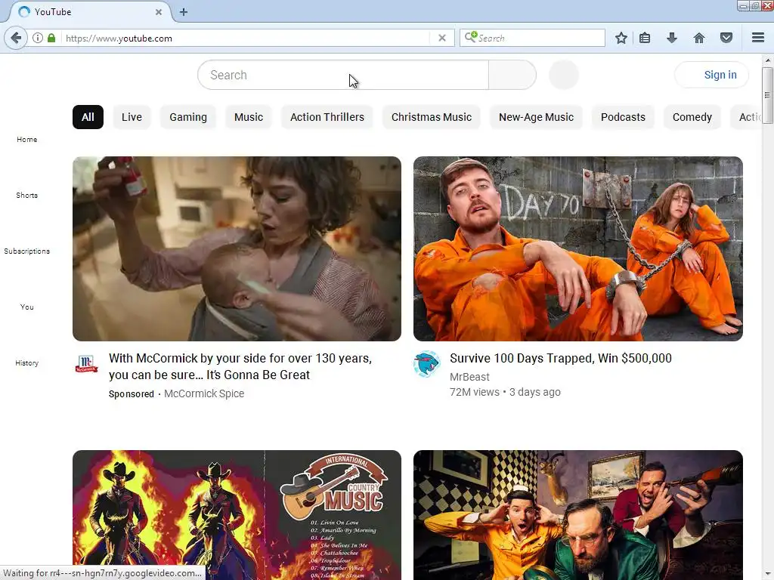Select the Christmas Music chip
This screenshot has height=580, width=774.
click(432, 117)
